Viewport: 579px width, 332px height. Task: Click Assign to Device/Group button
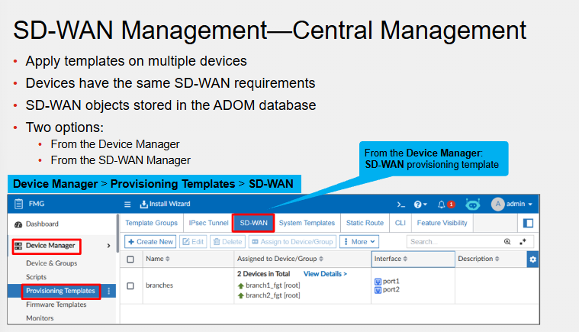click(x=292, y=242)
